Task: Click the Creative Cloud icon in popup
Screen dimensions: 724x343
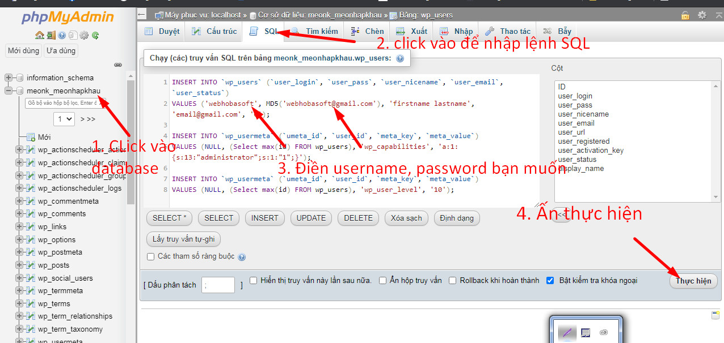Action: click(604, 332)
